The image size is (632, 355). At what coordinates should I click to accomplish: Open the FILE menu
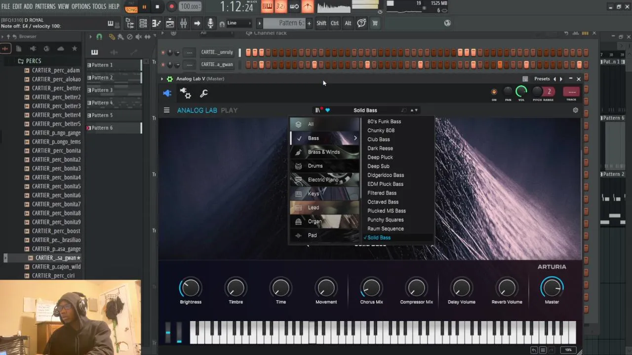(x=5, y=6)
